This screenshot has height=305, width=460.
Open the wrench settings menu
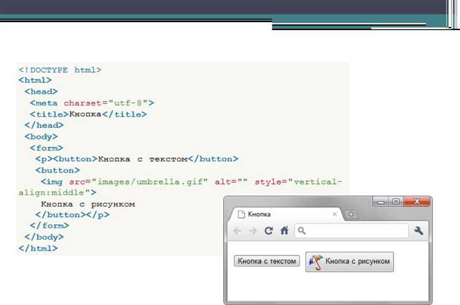[x=420, y=231]
